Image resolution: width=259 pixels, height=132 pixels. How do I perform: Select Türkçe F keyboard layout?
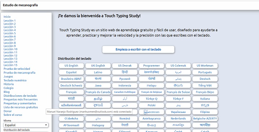click(178, 99)
